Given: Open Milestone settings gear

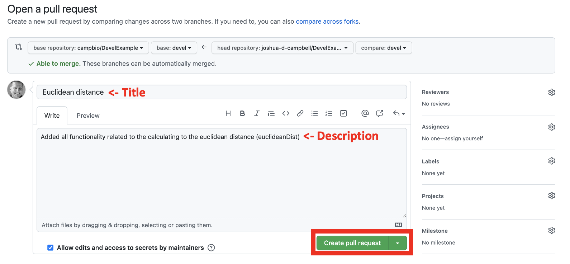Looking at the screenshot, I should pos(552,230).
